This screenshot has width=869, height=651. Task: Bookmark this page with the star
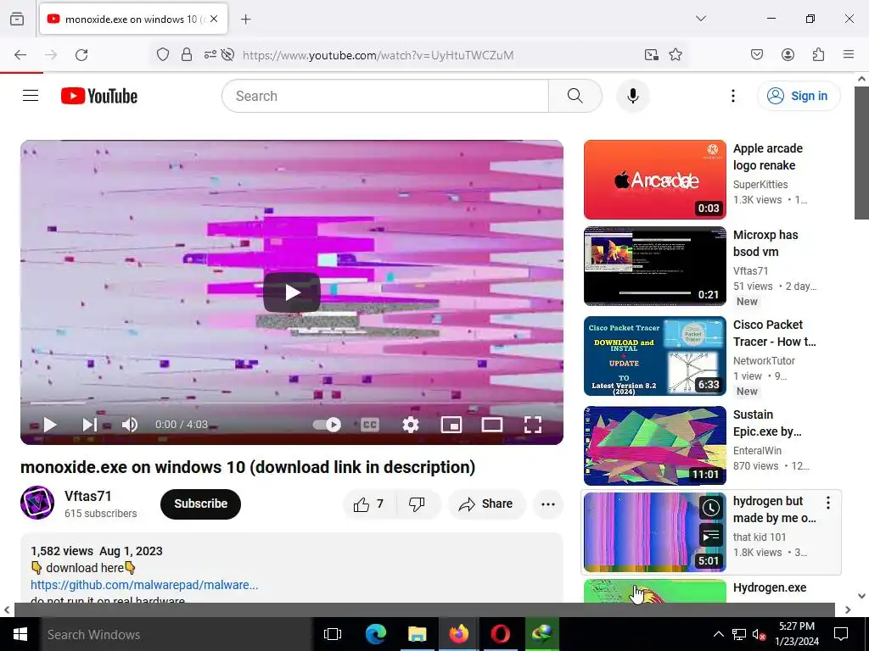coord(675,55)
